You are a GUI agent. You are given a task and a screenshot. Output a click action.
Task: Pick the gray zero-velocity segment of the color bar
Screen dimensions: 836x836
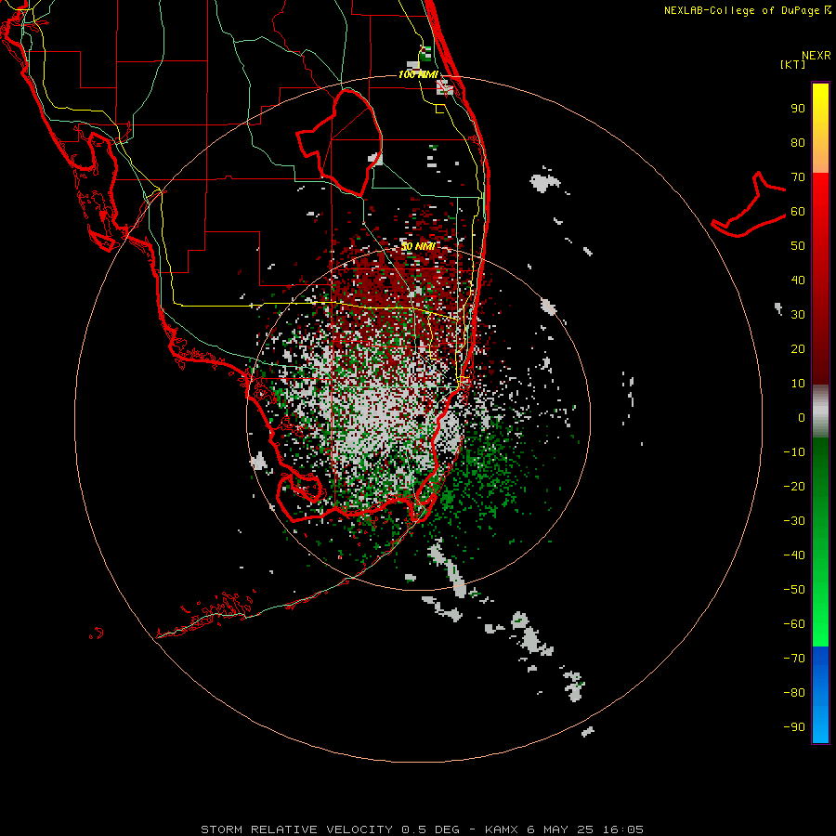click(x=820, y=411)
